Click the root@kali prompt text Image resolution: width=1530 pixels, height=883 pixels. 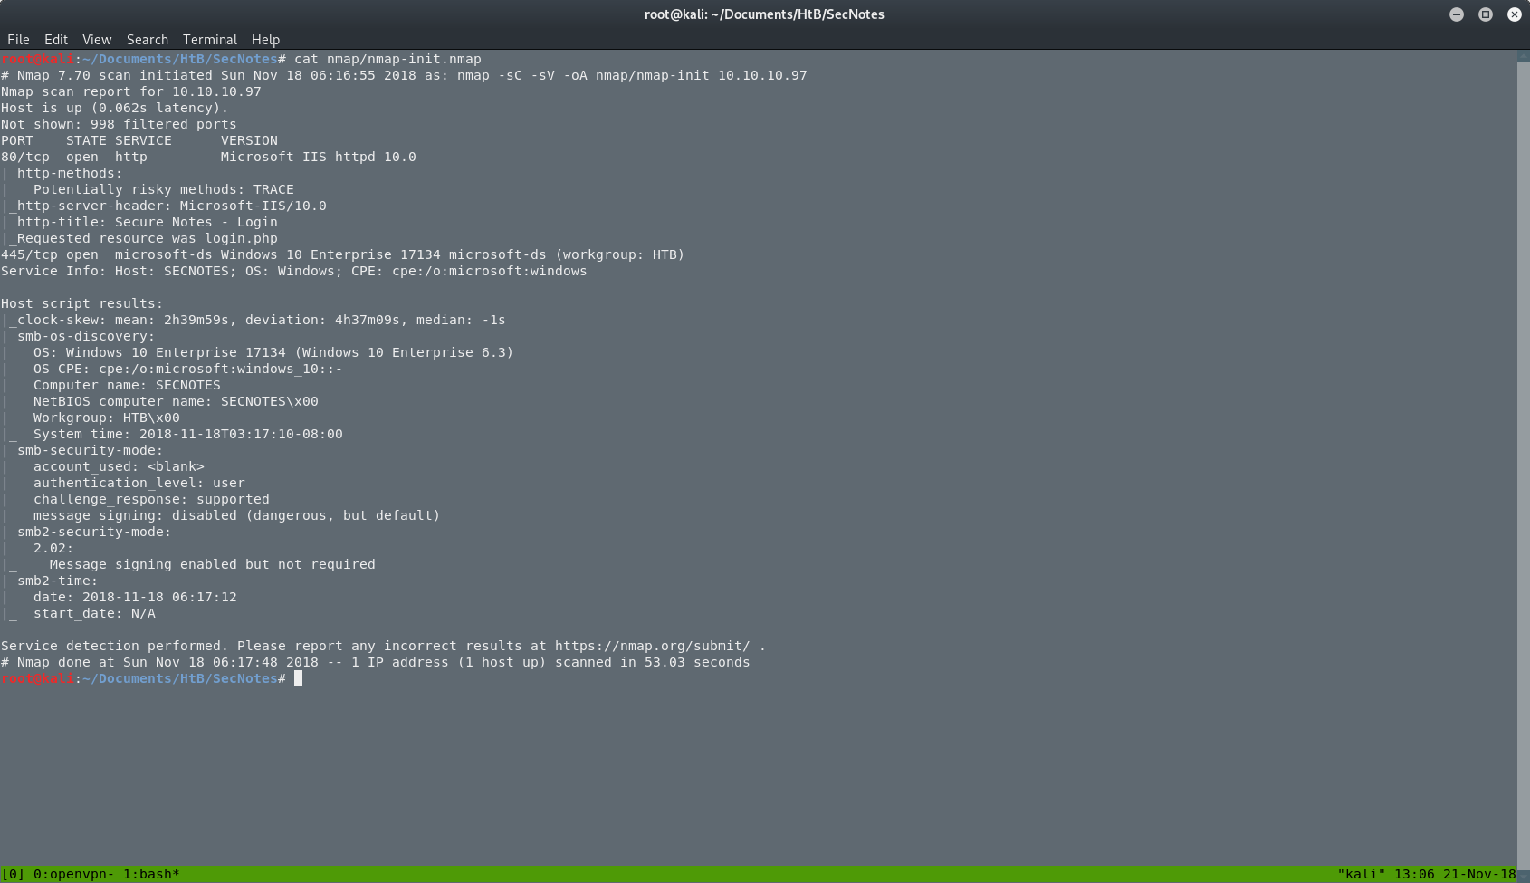pyautogui.click(x=36, y=58)
